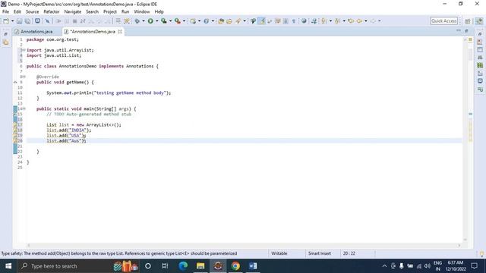Screen dimensions: 486x273
Task: Open Google Chrome from taskbar
Action: (x=235, y=266)
